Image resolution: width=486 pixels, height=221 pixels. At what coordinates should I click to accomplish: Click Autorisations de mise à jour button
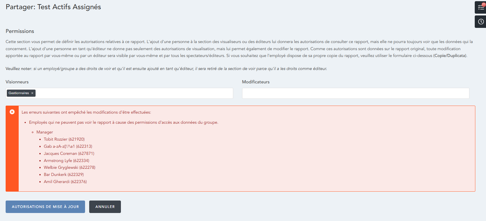click(45, 207)
